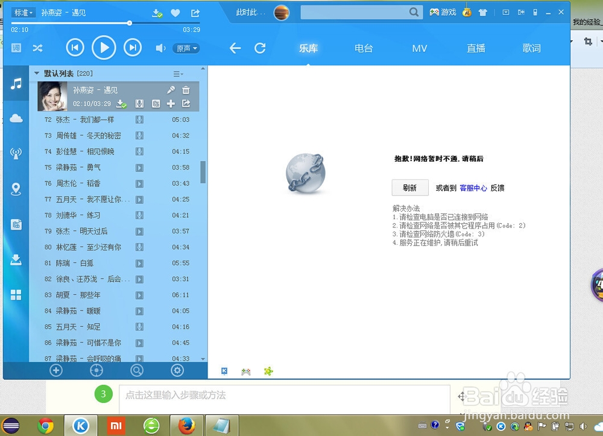The width and height of the screenshot is (603, 436).
Task: Click the KuGou taskbar button
Action: click(81, 426)
